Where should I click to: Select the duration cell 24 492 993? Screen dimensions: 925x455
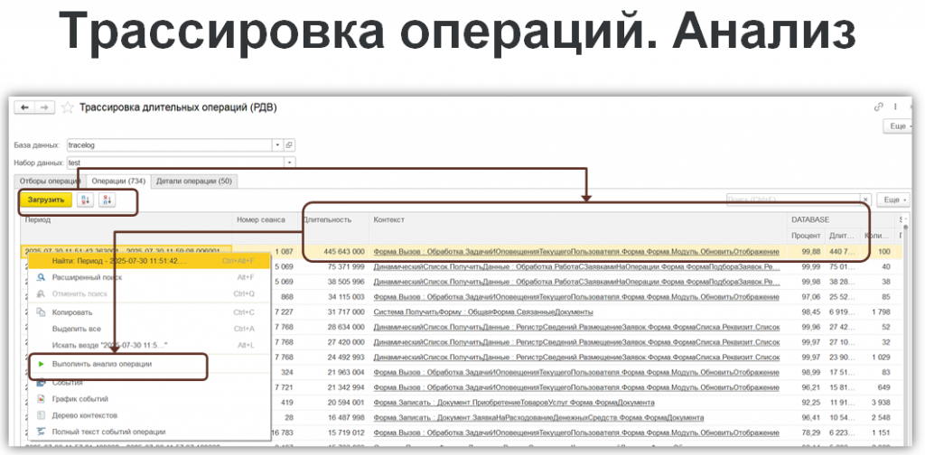[334, 357]
